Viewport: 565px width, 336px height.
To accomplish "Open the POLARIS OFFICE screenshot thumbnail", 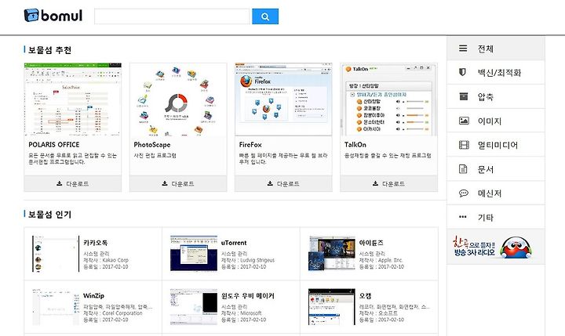I will coord(72,99).
